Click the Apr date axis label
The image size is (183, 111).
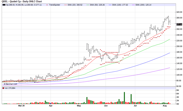[51, 106]
